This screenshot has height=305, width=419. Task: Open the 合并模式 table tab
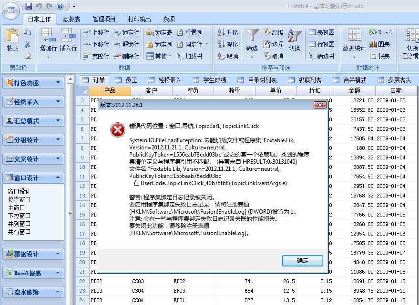pyautogui.click(x=350, y=80)
